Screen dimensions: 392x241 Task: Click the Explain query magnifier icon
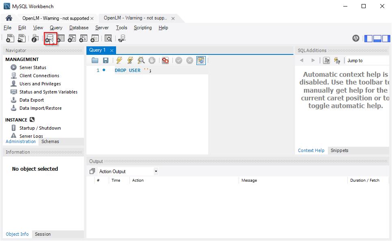[141, 61]
